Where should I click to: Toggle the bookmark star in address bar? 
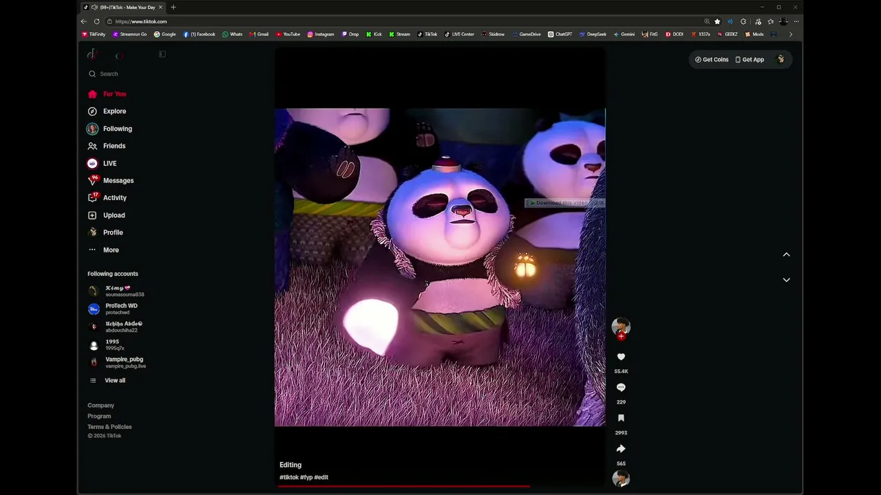coord(717,21)
